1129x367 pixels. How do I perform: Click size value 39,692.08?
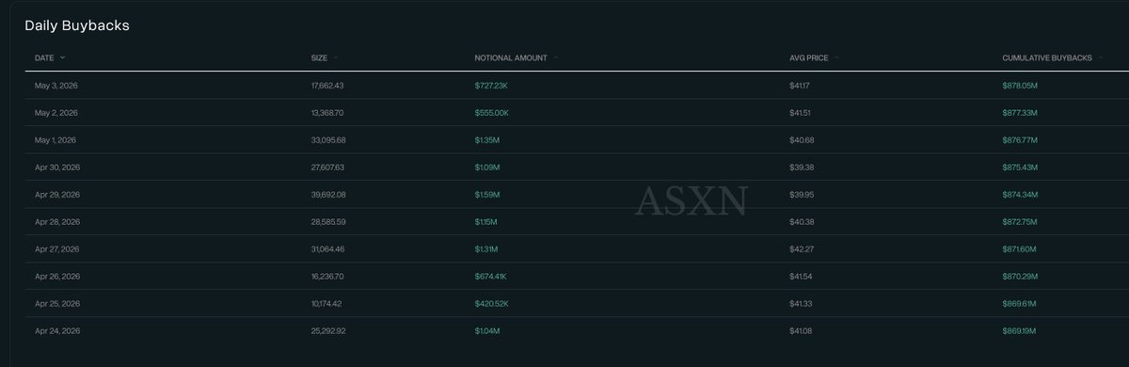pyautogui.click(x=328, y=195)
